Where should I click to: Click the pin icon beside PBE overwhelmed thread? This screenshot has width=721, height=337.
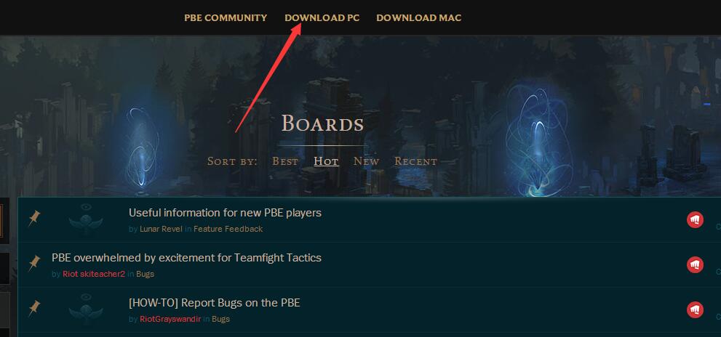click(34, 264)
